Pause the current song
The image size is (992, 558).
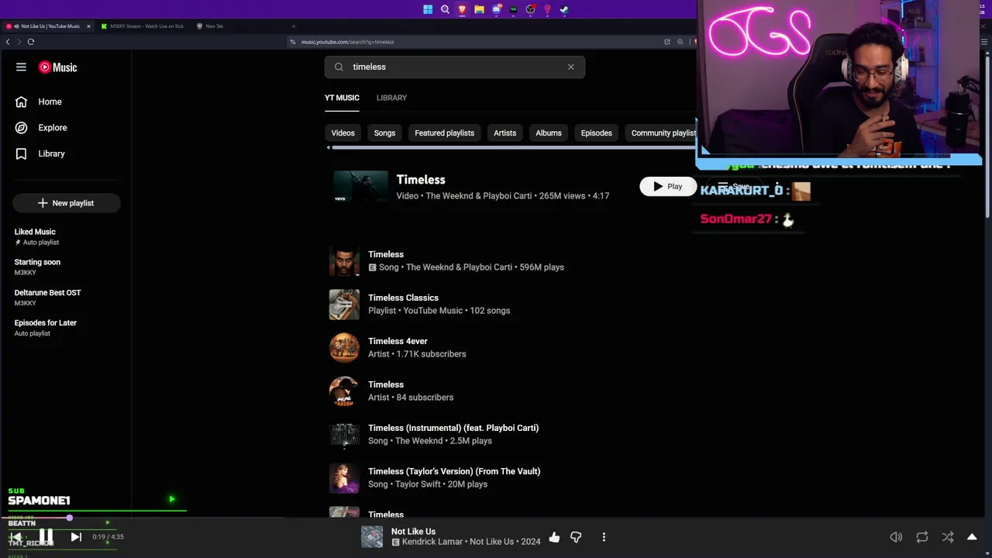(46, 536)
